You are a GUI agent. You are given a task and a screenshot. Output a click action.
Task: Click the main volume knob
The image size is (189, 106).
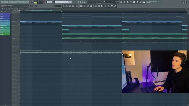click(31, 2)
